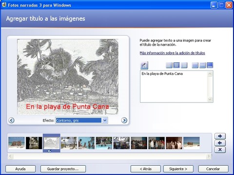Align title text to the left

[x=169, y=65]
